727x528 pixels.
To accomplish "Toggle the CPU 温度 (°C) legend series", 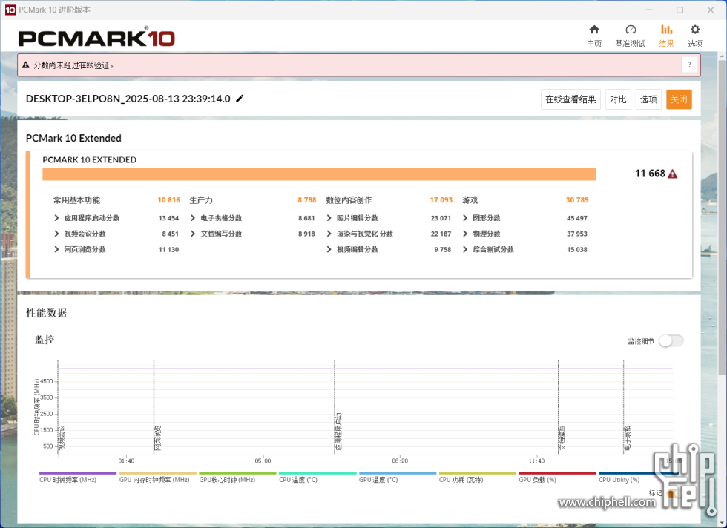I will [318, 478].
